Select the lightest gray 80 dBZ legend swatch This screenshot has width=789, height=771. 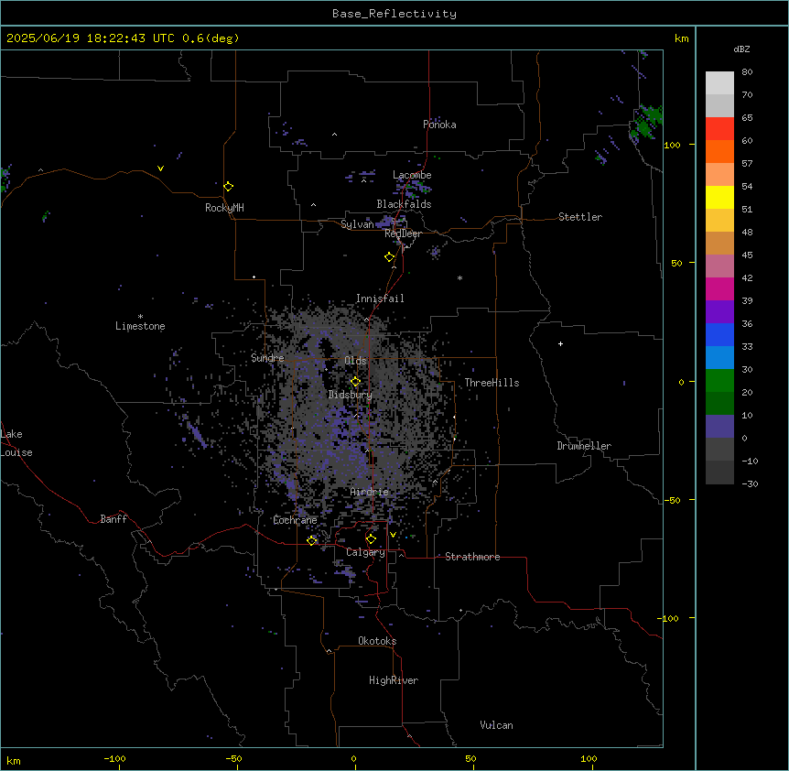(719, 82)
